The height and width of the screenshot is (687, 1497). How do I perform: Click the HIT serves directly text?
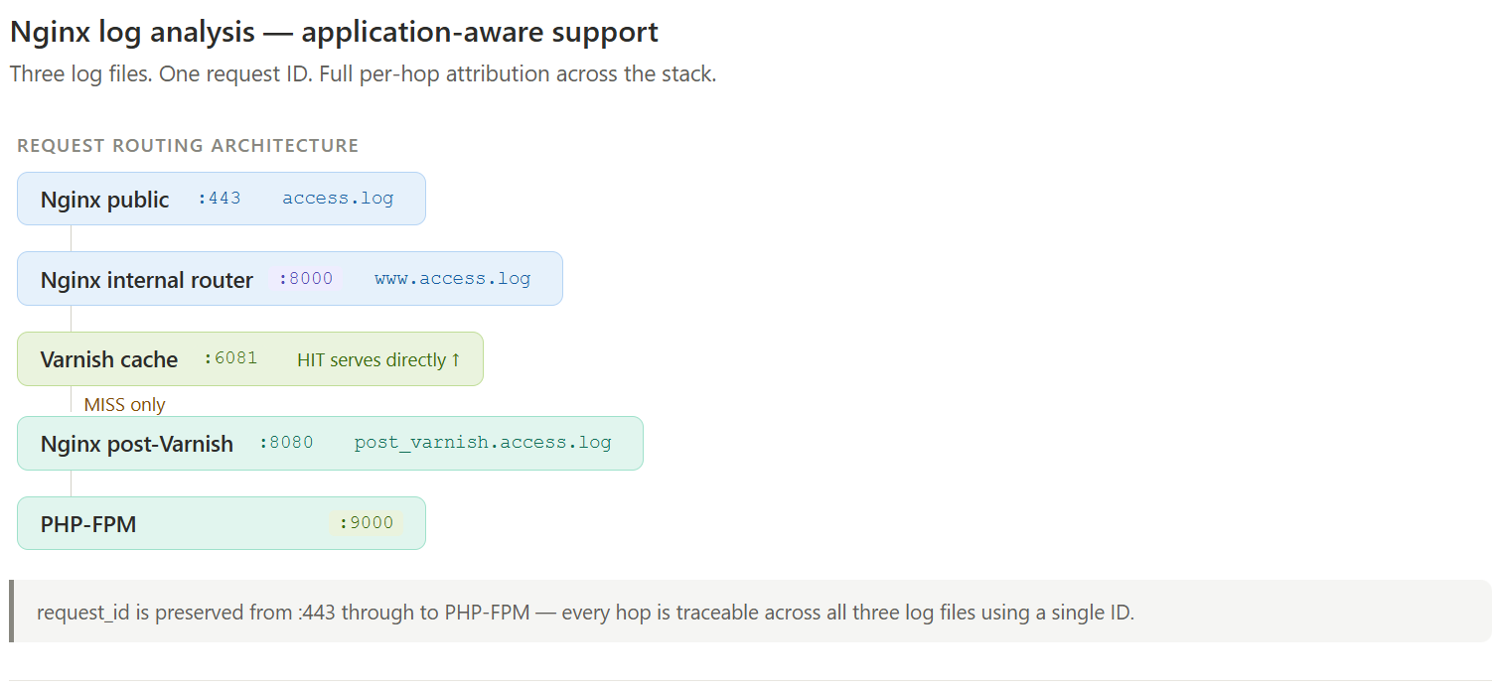[x=372, y=359]
